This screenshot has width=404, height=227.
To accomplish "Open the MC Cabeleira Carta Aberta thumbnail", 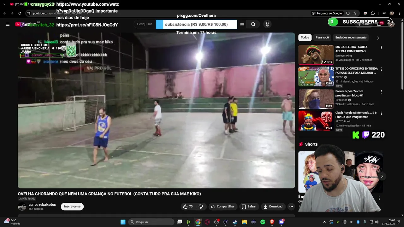I will click(x=316, y=55).
